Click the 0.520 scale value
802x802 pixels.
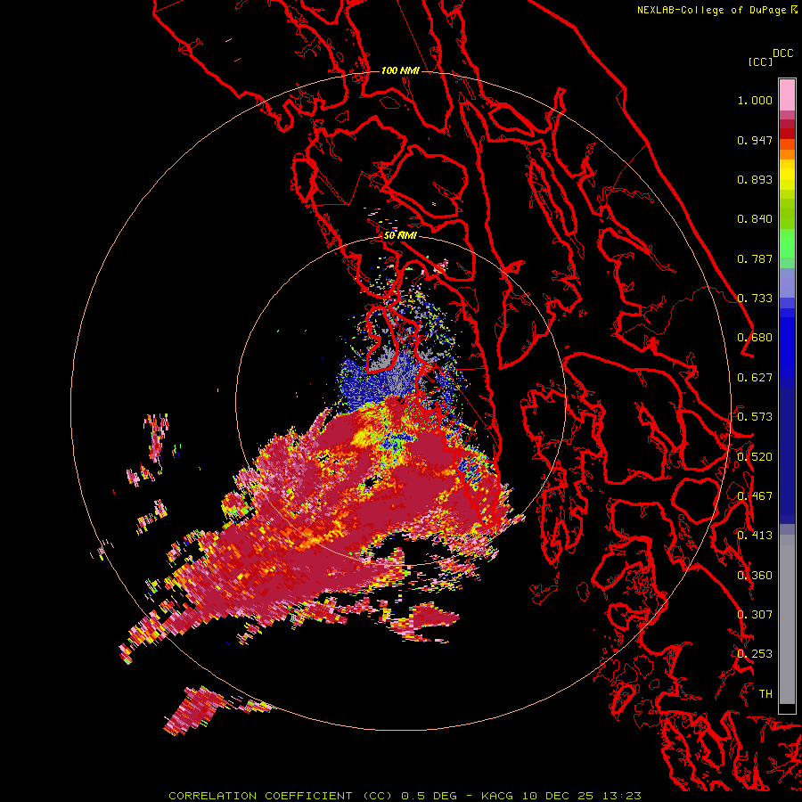[755, 457]
